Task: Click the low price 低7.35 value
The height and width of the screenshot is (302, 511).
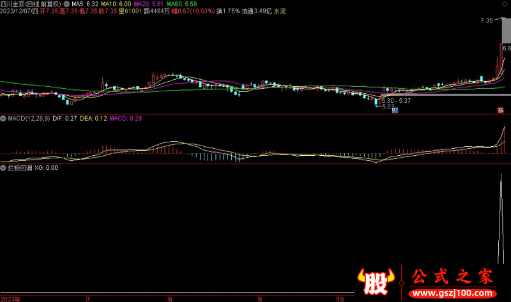Action: pos(88,11)
